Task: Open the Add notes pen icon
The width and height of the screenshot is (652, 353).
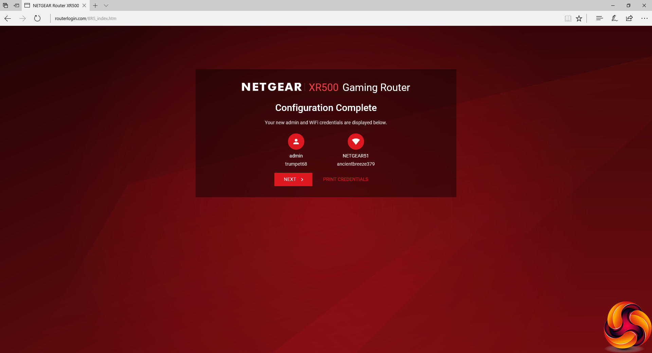Action: point(614,18)
